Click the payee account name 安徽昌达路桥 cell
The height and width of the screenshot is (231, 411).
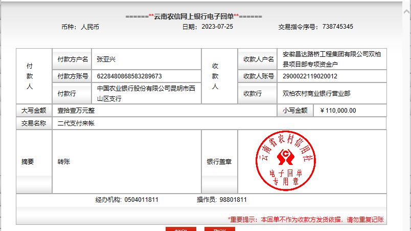(x=331, y=59)
